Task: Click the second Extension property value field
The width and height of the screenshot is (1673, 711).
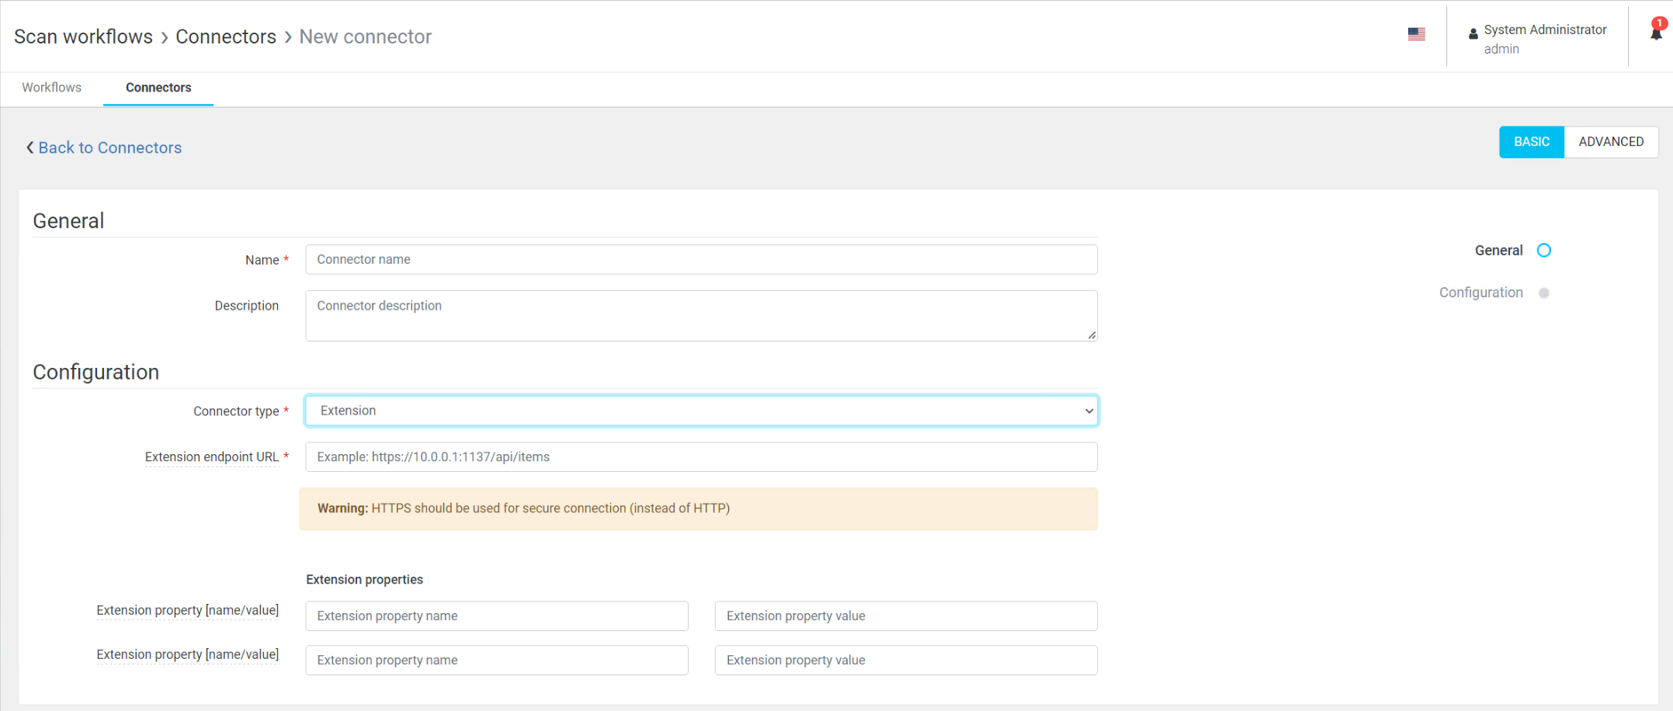Action: 905,661
